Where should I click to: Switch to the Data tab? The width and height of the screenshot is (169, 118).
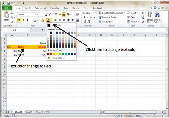click(x=65, y=8)
